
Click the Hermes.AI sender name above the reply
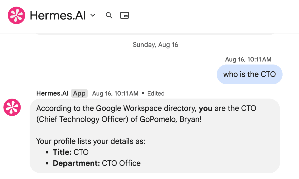[x=52, y=93]
